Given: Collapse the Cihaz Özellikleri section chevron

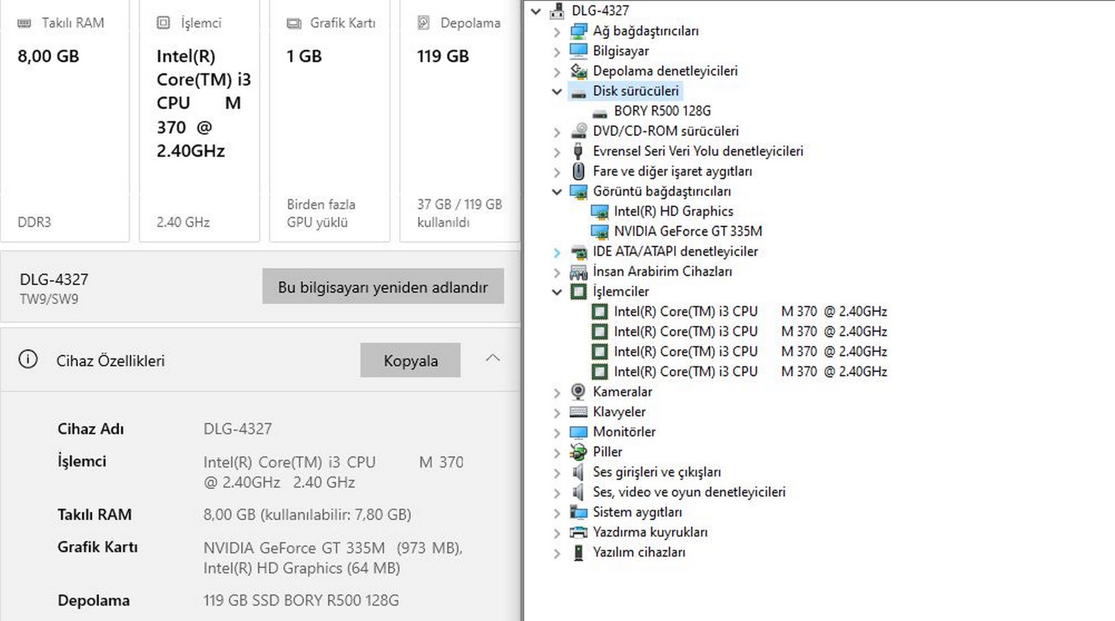Looking at the screenshot, I should point(493,358).
